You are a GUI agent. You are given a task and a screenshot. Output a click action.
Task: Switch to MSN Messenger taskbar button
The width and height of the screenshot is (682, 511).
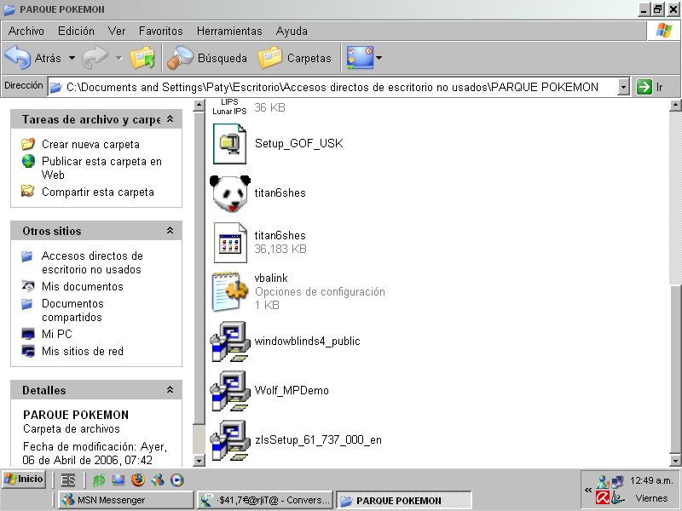click(x=125, y=500)
